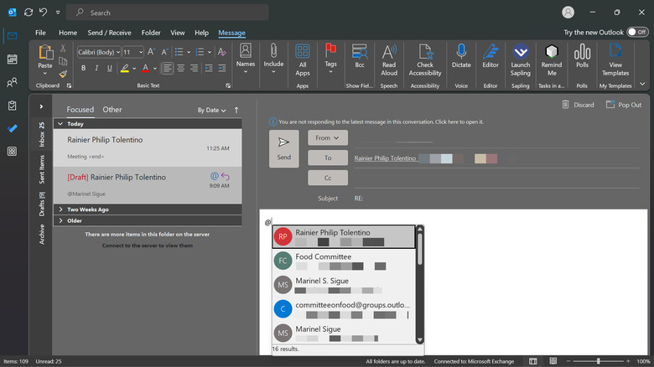Toggle the Try the new Outlook switch
Viewport: 654px width, 367px height.
coord(638,32)
